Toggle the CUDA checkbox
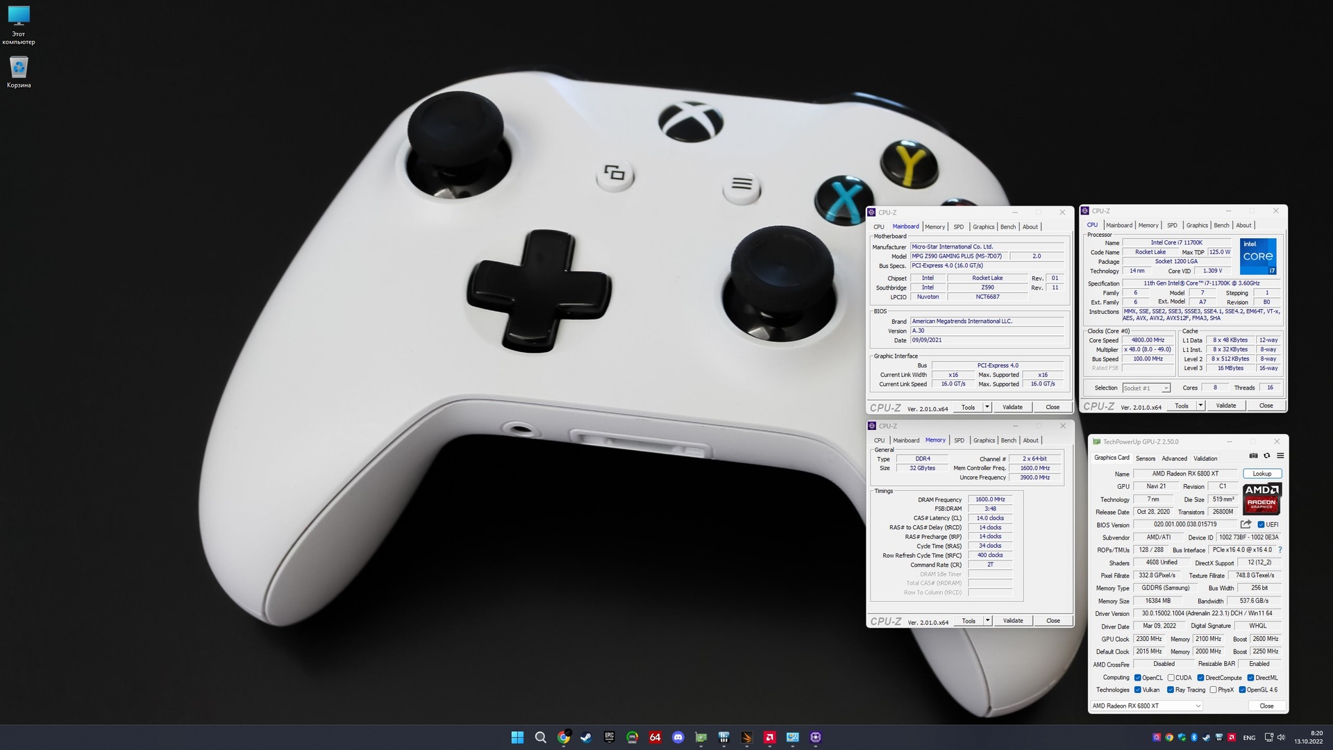This screenshot has width=1333, height=750. [x=1171, y=678]
